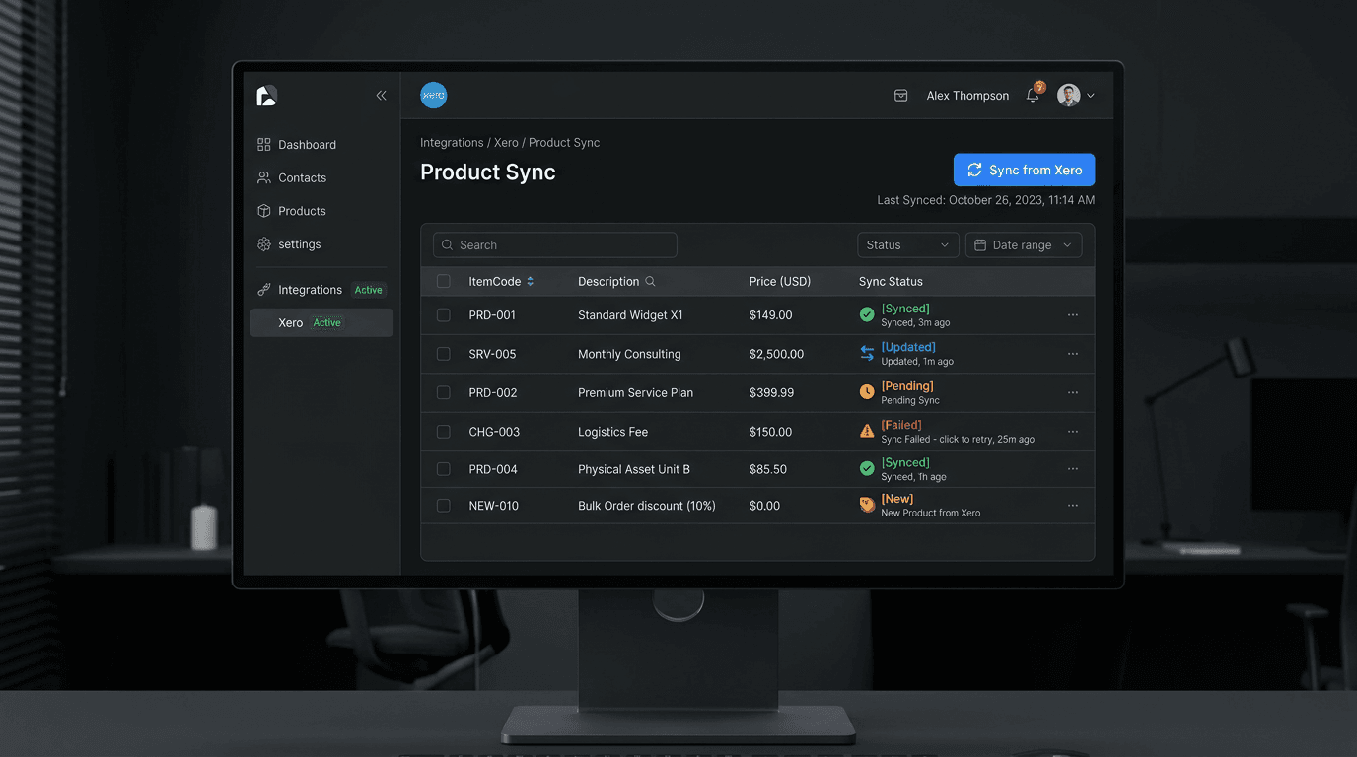Select Xero under Integrations
The width and height of the screenshot is (1357, 757).
(290, 322)
